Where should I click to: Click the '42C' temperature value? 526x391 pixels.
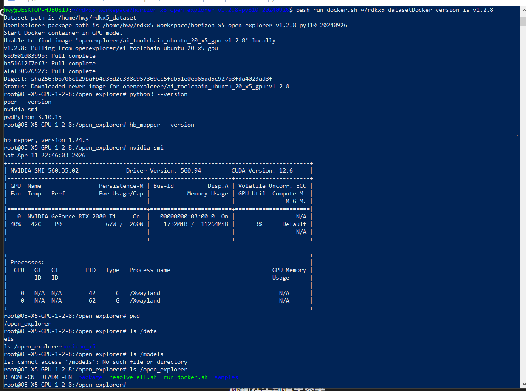(x=36, y=224)
